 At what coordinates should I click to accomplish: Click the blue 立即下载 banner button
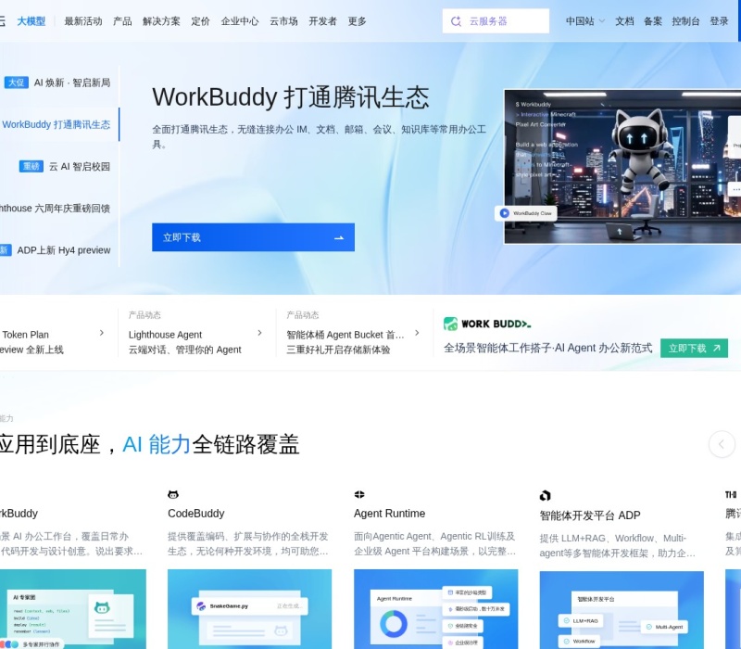(x=253, y=237)
